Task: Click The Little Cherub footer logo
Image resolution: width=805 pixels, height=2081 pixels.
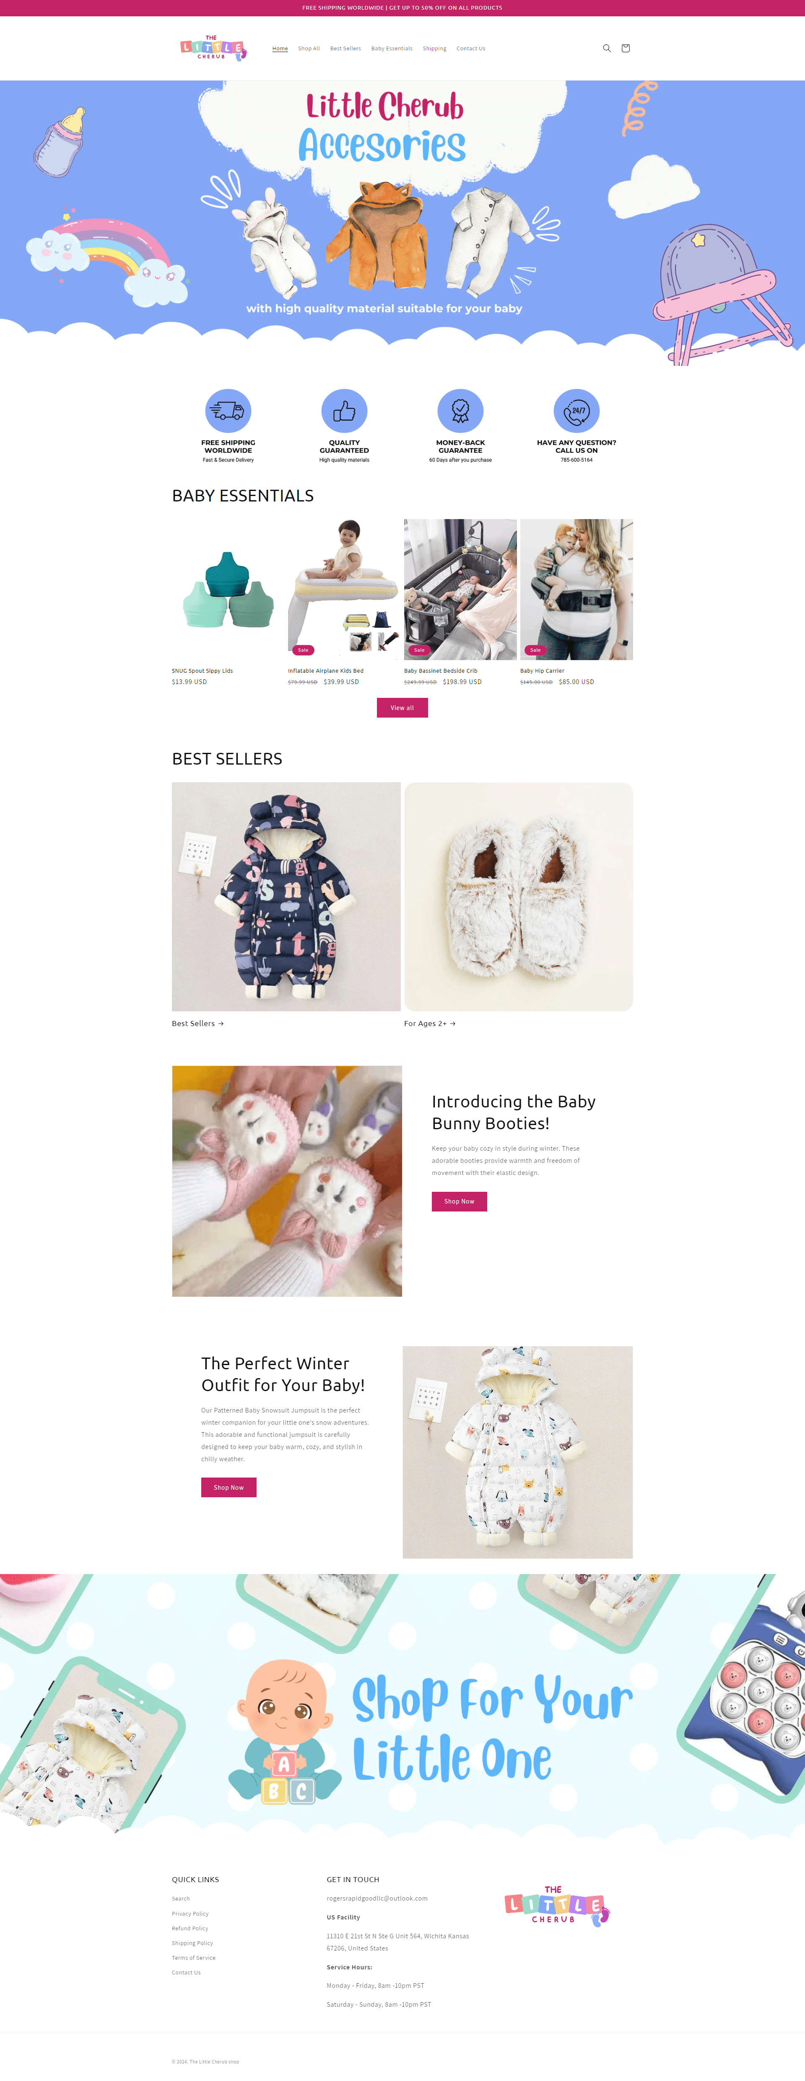Action: (557, 1906)
